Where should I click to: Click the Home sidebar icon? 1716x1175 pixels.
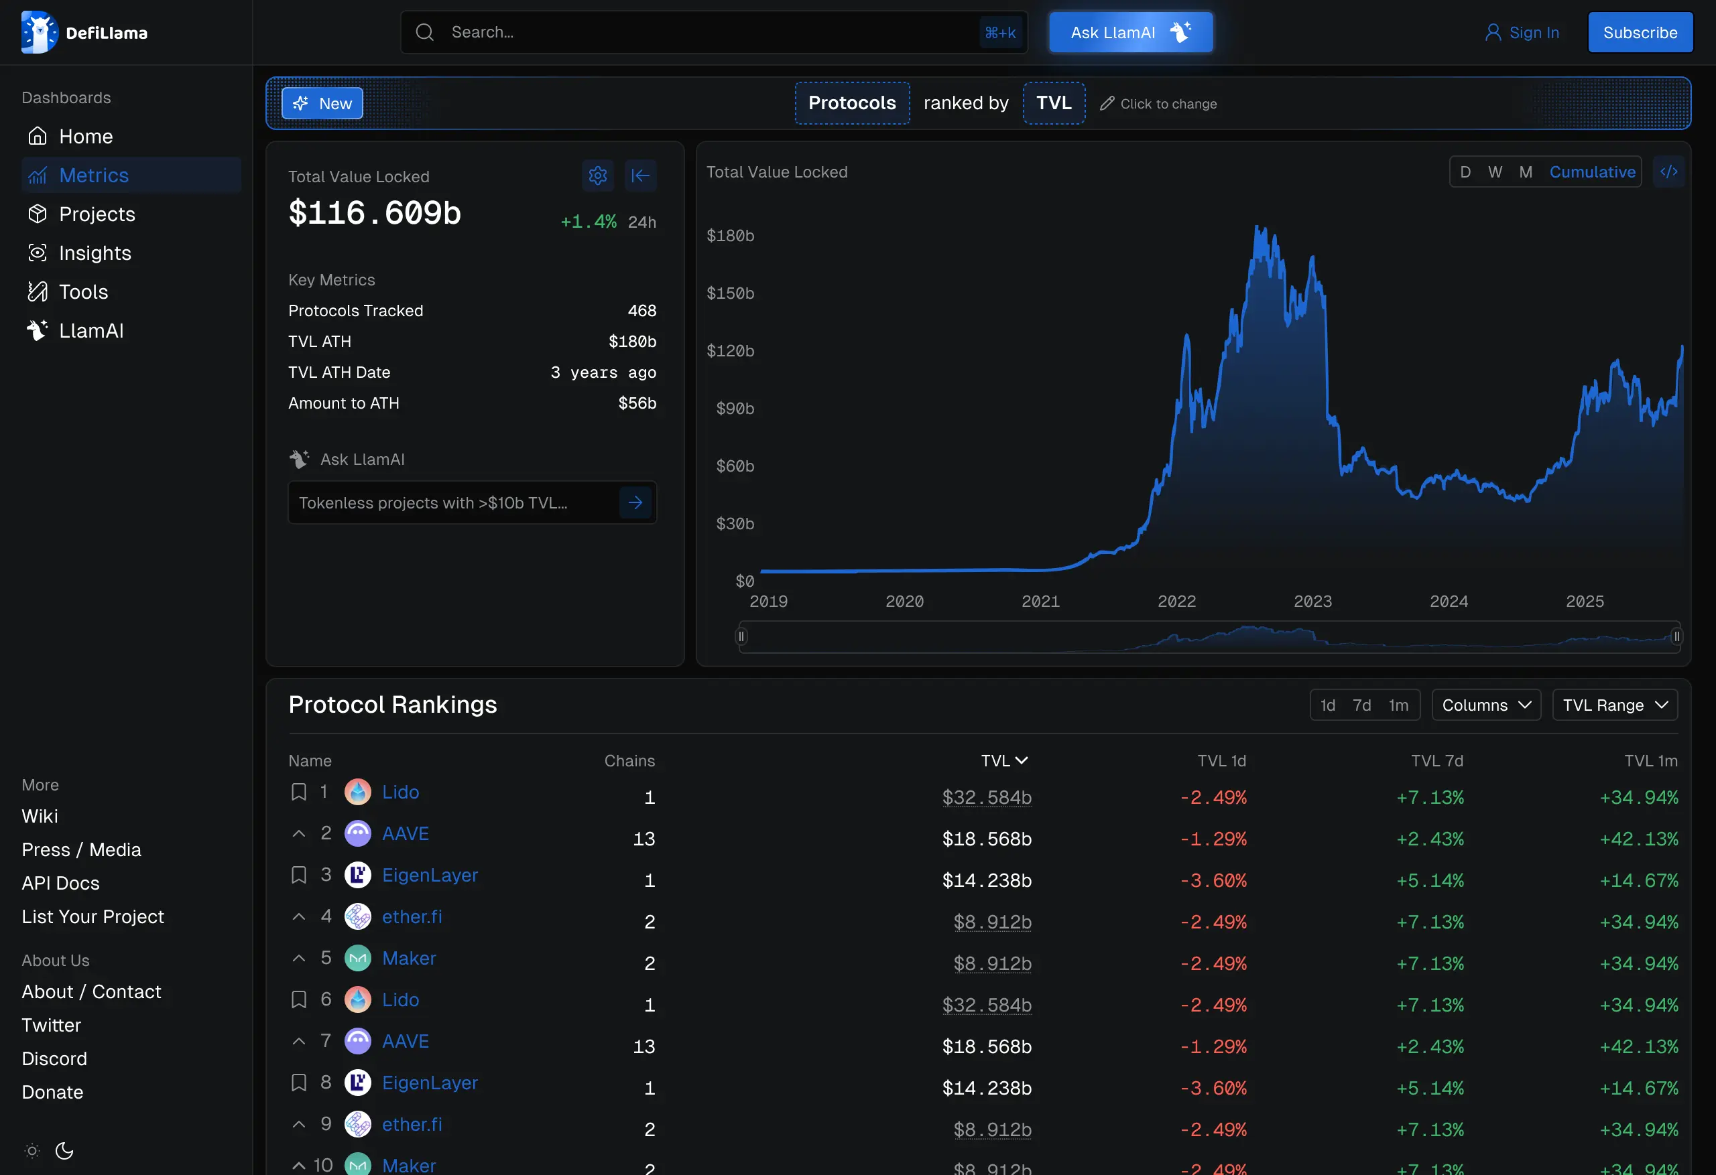[38, 137]
